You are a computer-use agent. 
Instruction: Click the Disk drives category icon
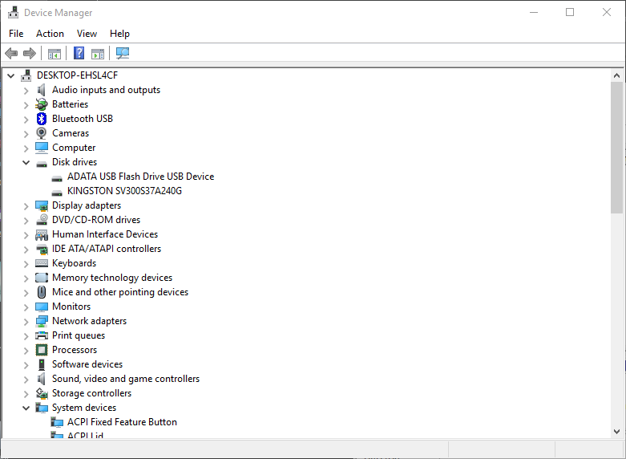[42, 164]
